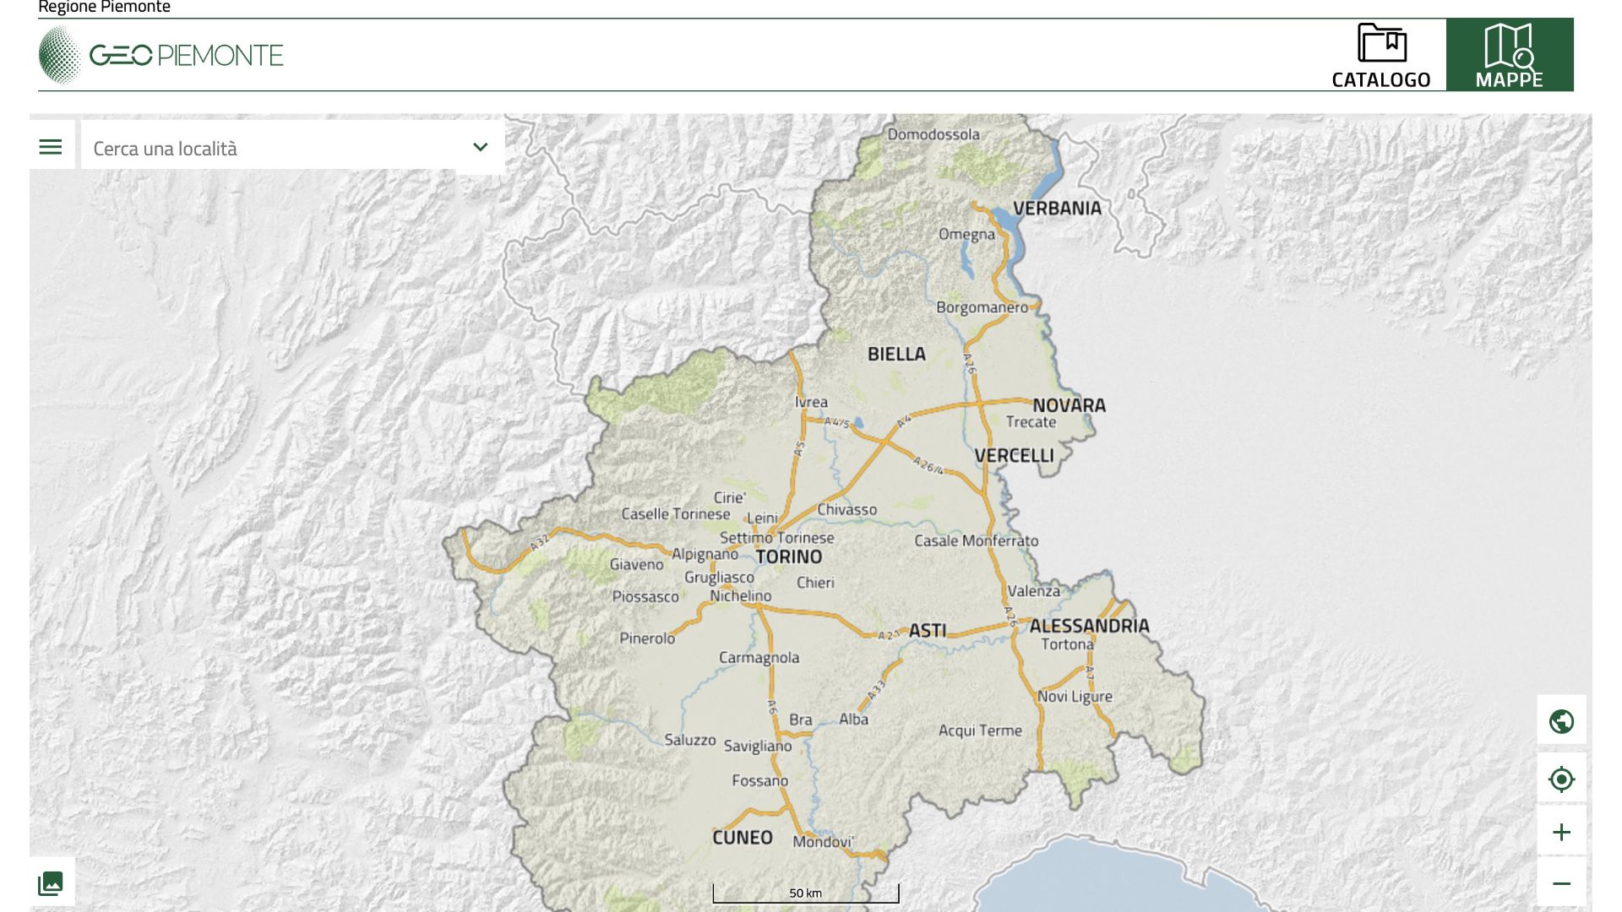This screenshot has width=1622, height=912.
Task: Click the NOVARA city label
Action: (x=1069, y=405)
